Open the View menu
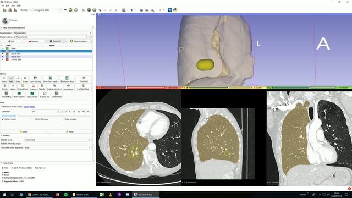 click(x=13, y=5)
